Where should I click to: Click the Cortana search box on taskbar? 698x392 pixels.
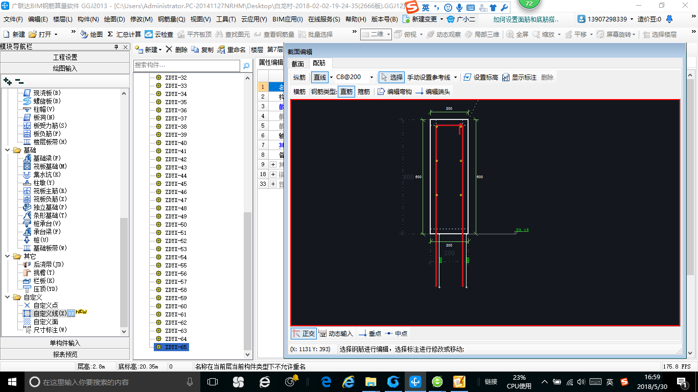coord(111,381)
